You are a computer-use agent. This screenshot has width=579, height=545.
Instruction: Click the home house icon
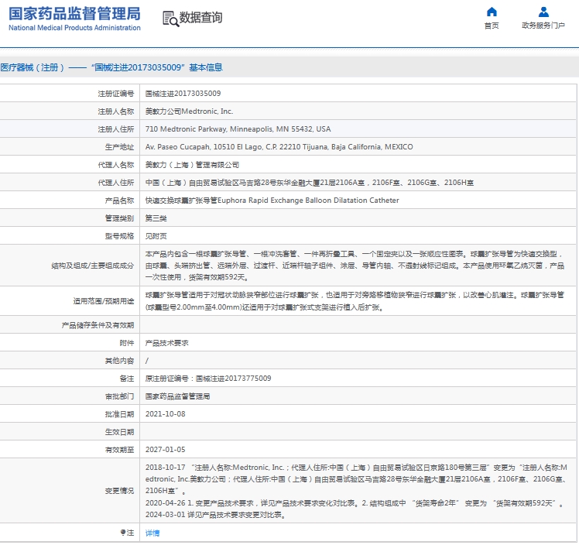coord(492,12)
